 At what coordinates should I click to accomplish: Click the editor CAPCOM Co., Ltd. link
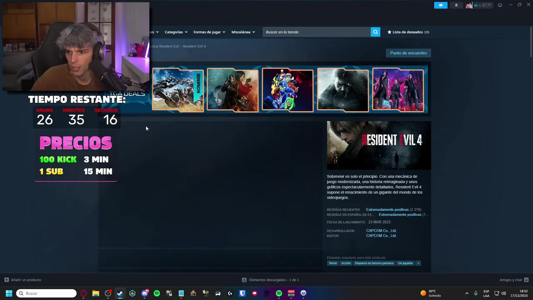coord(381,236)
